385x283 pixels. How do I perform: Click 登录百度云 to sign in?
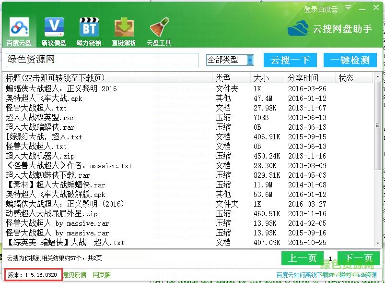point(320,7)
